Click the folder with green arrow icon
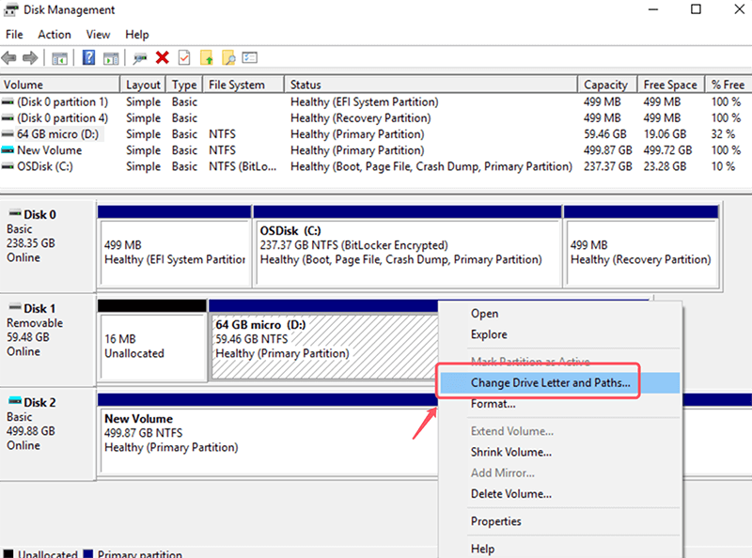752x558 pixels. [x=207, y=58]
